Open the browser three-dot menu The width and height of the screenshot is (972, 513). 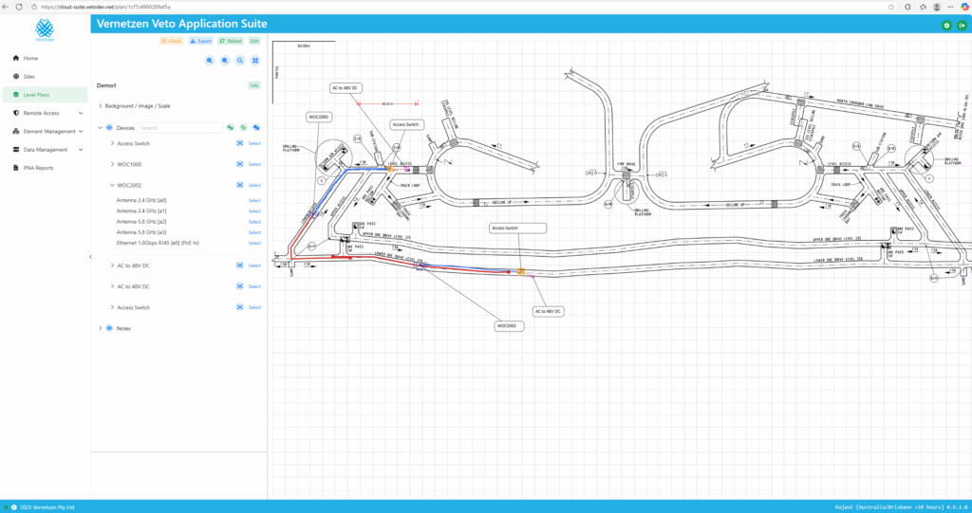coord(950,7)
